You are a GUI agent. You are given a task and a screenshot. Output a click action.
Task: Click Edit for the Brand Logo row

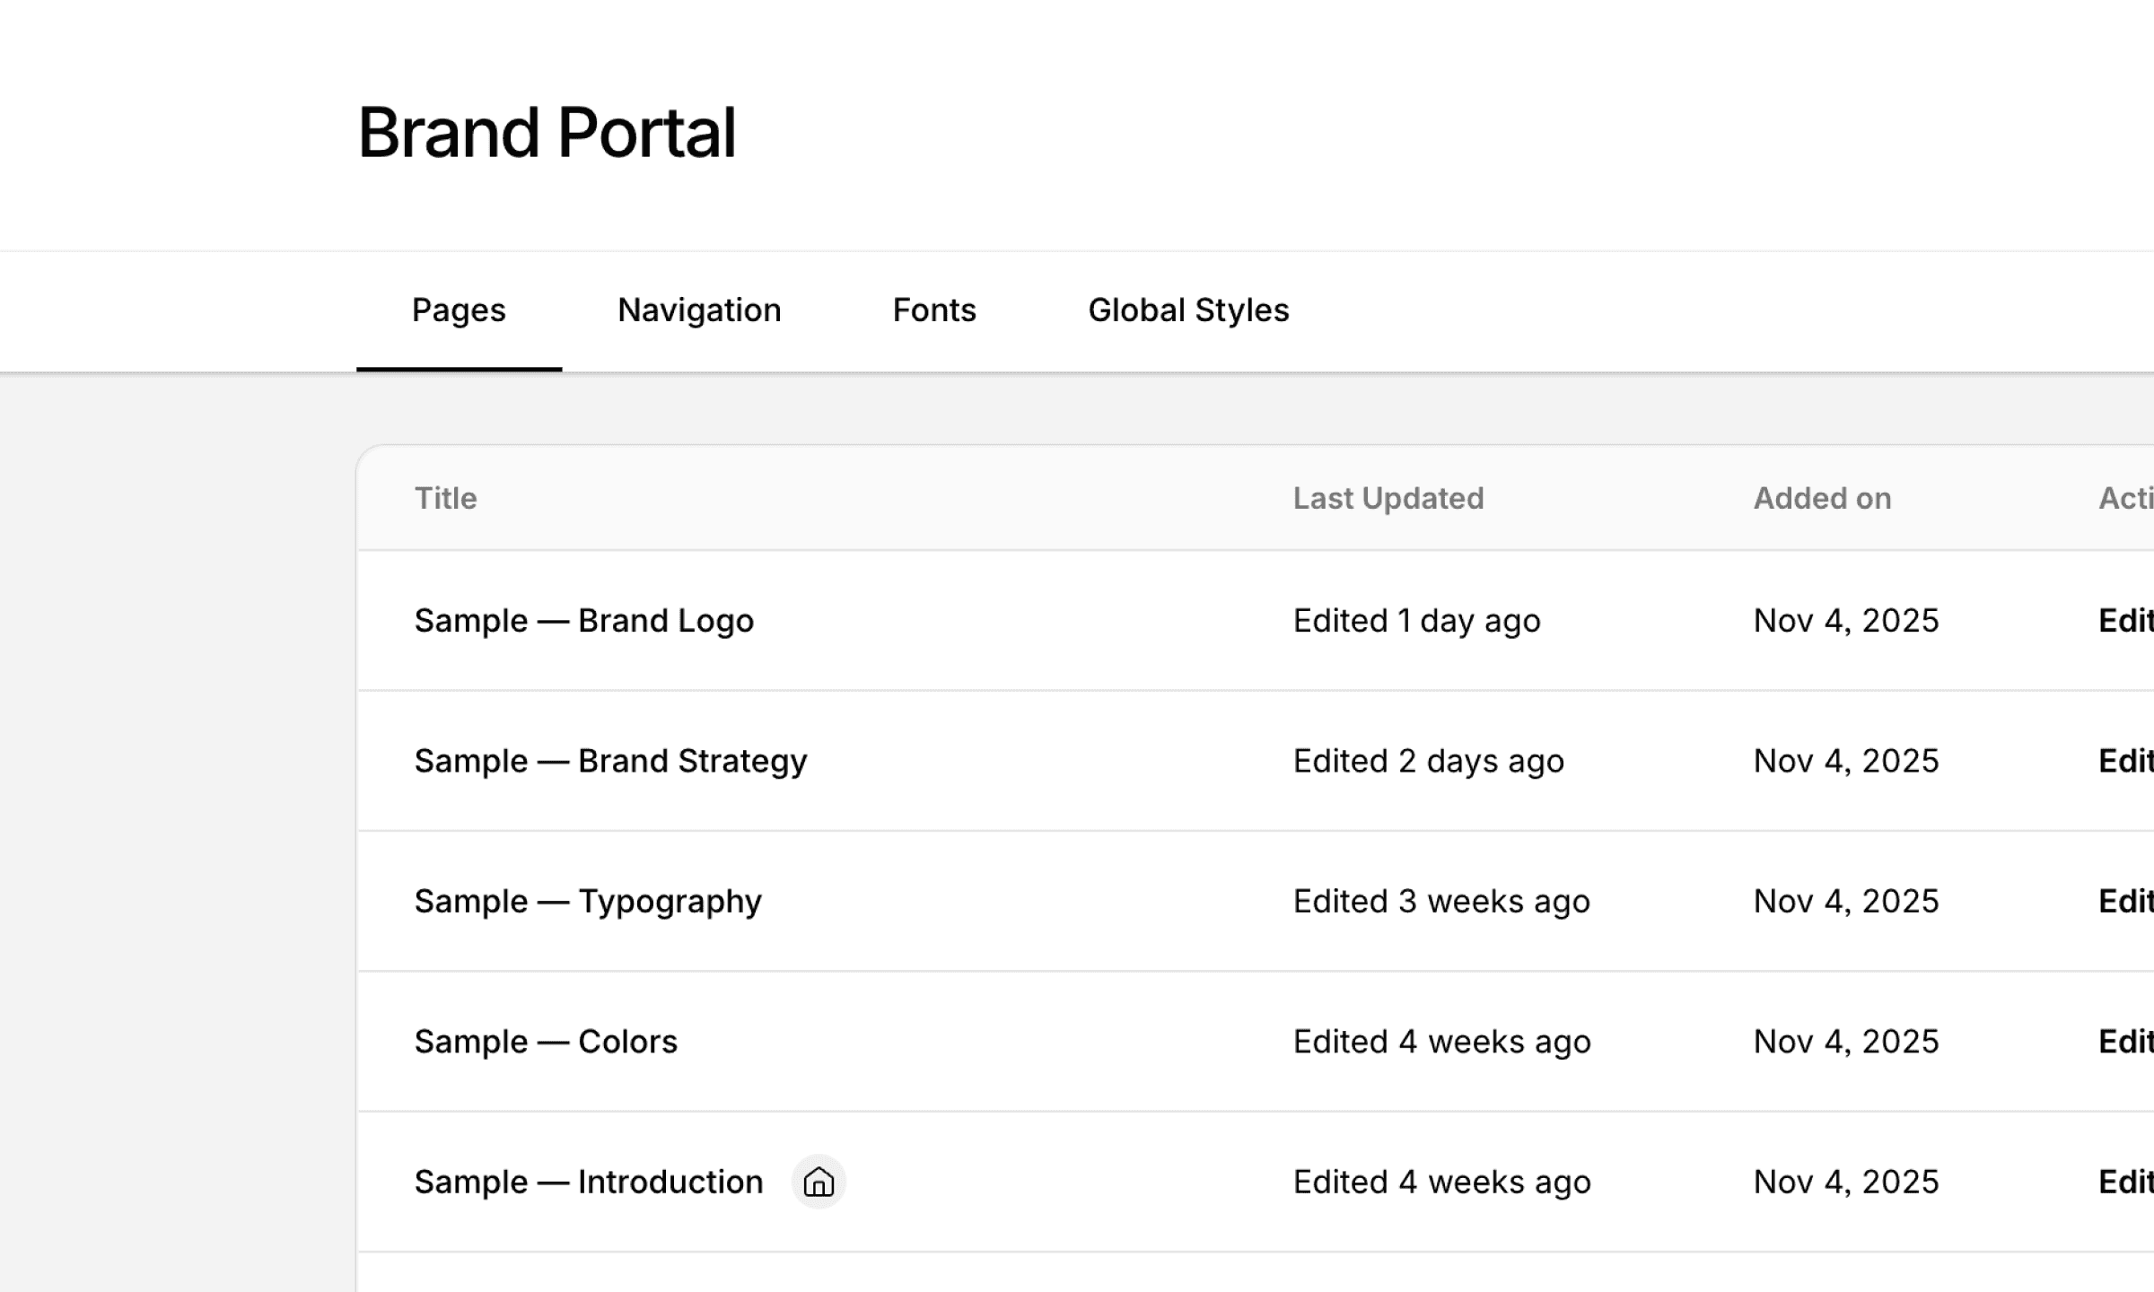tap(2124, 621)
